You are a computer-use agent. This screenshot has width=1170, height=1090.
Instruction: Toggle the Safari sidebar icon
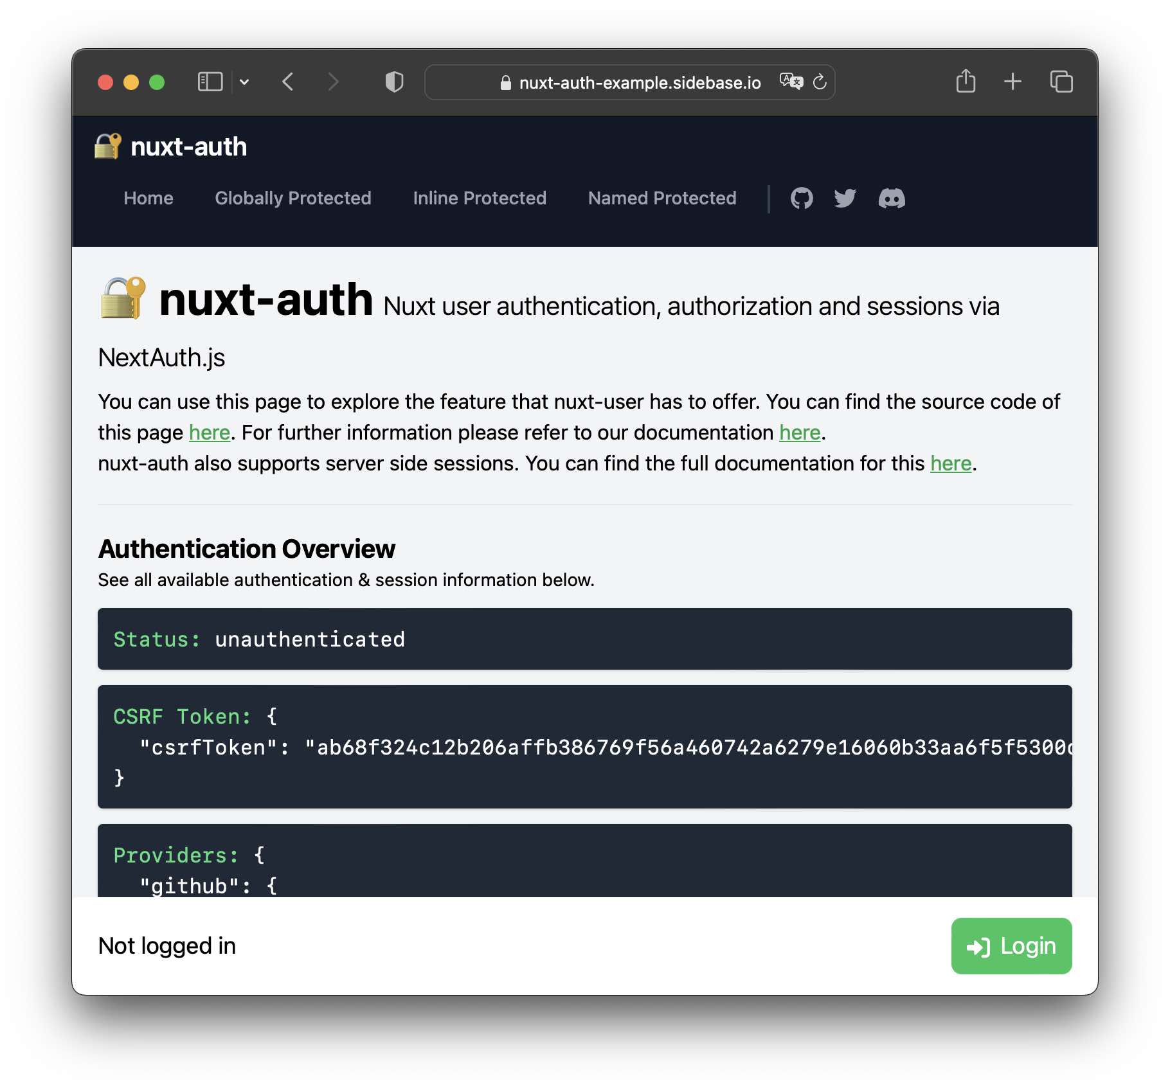tap(210, 82)
